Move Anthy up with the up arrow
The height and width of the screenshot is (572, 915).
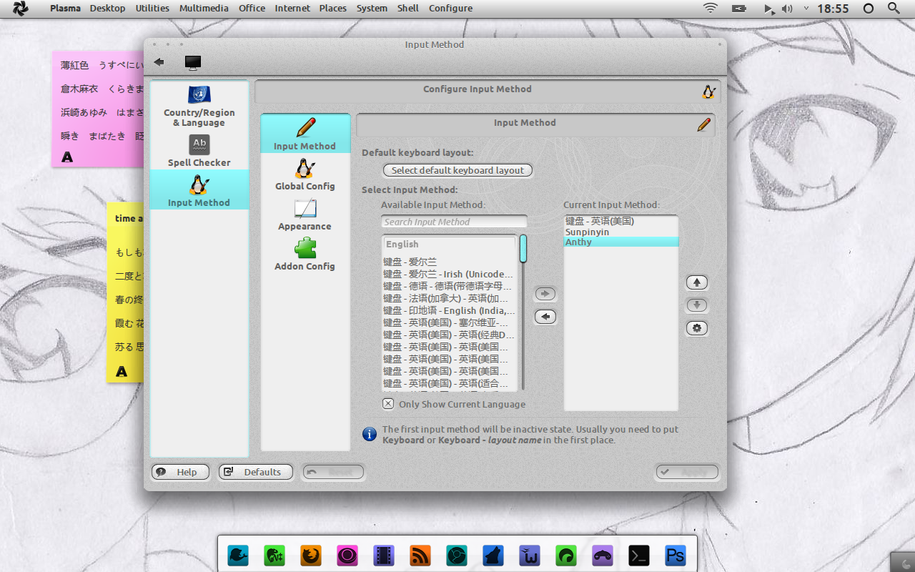tap(697, 282)
